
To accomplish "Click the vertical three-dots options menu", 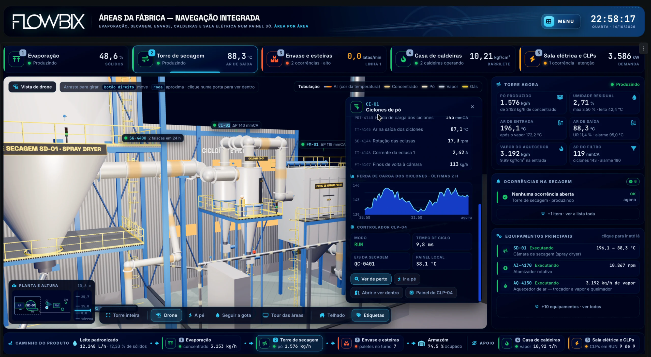I will click(643, 48).
